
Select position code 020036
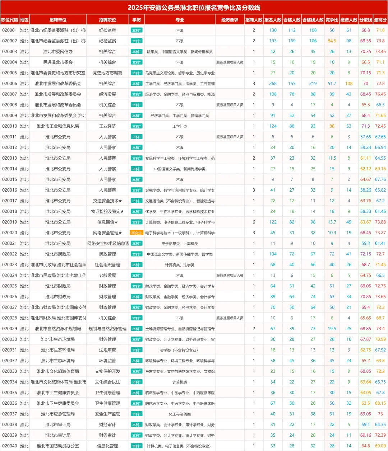[x=10, y=403]
